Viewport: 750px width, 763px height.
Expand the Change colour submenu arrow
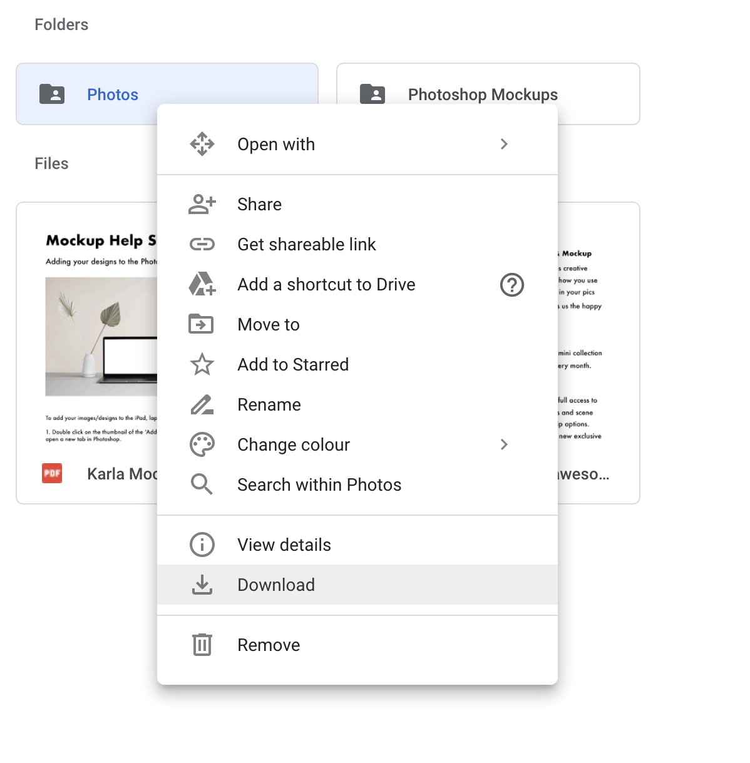504,444
